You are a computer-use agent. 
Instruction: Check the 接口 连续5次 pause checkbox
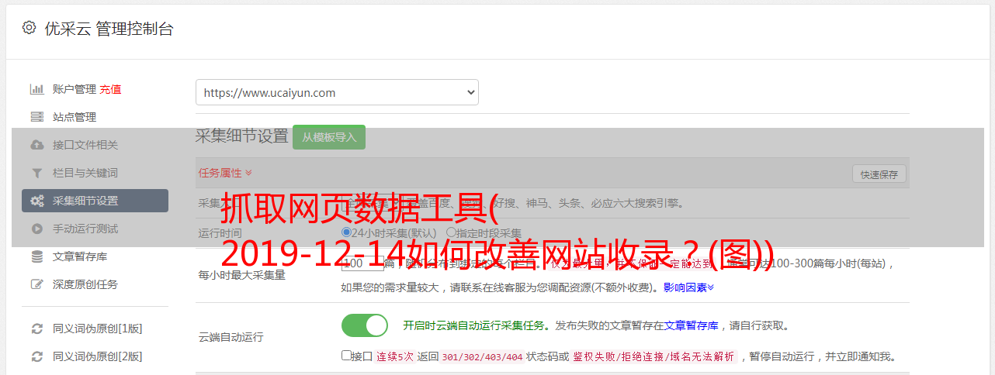tap(346, 356)
